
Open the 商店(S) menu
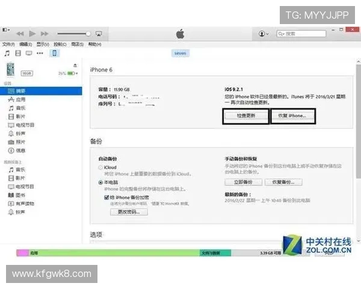[78, 44]
